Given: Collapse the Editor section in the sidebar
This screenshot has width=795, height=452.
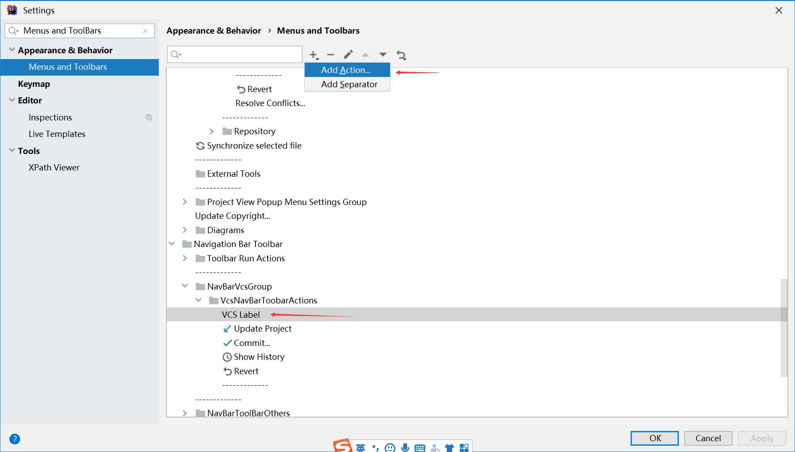Looking at the screenshot, I should tap(12, 100).
